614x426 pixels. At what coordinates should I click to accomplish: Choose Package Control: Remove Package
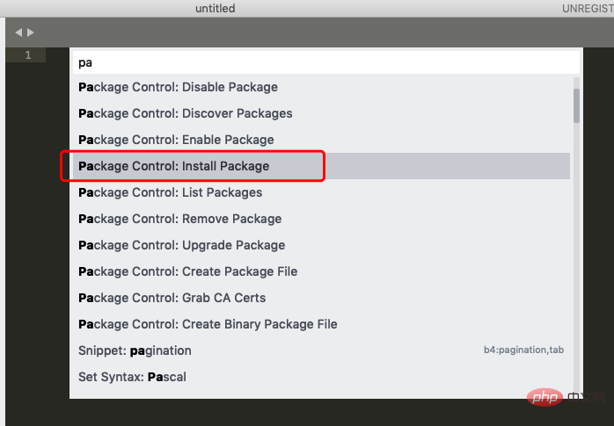[x=179, y=219]
